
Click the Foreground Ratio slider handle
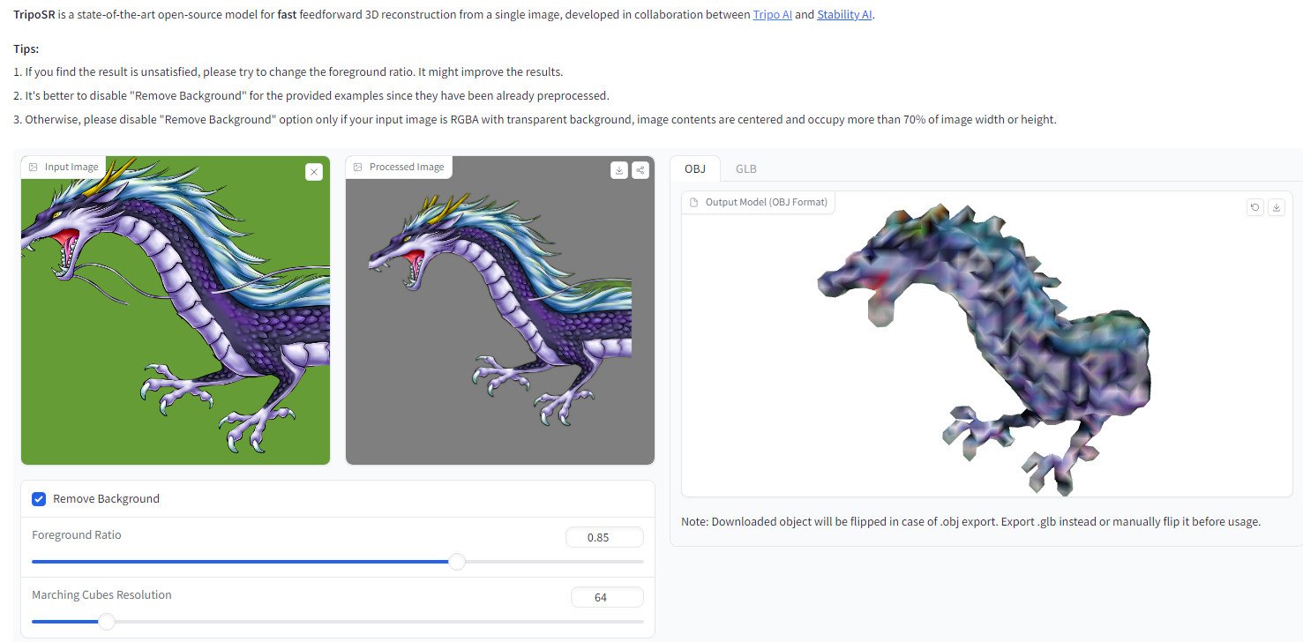click(x=457, y=562)
